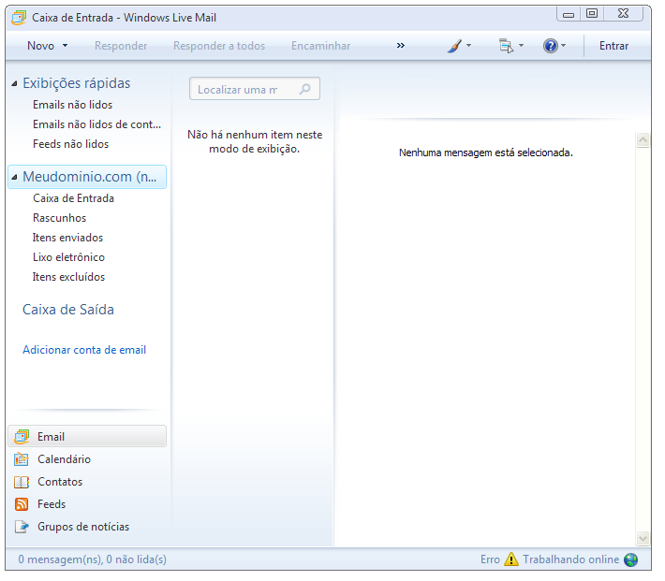This screenshot has height=581, width=665.
Task: Switch to the Email section
Action: [87, 437]
